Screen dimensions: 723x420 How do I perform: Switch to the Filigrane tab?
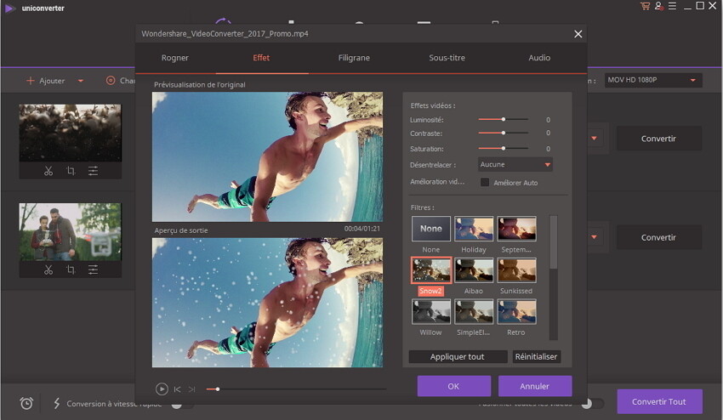pos(353,58)
